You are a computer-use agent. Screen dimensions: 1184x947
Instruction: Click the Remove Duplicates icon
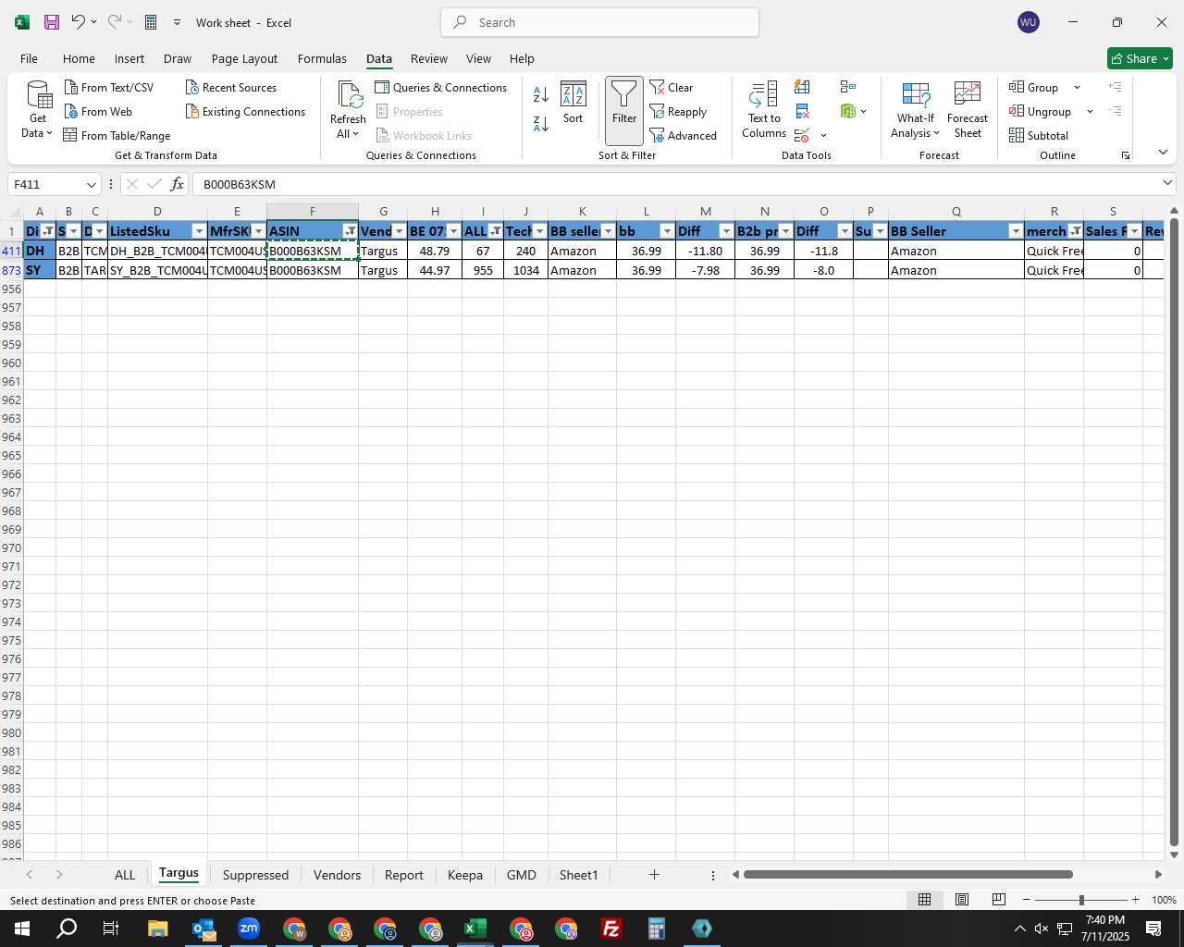tap(803, 111)
